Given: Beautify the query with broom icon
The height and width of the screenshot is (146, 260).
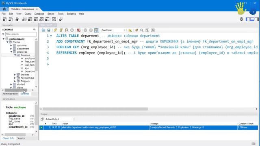Looking at the screenshot, I should (x=136, y=30).
